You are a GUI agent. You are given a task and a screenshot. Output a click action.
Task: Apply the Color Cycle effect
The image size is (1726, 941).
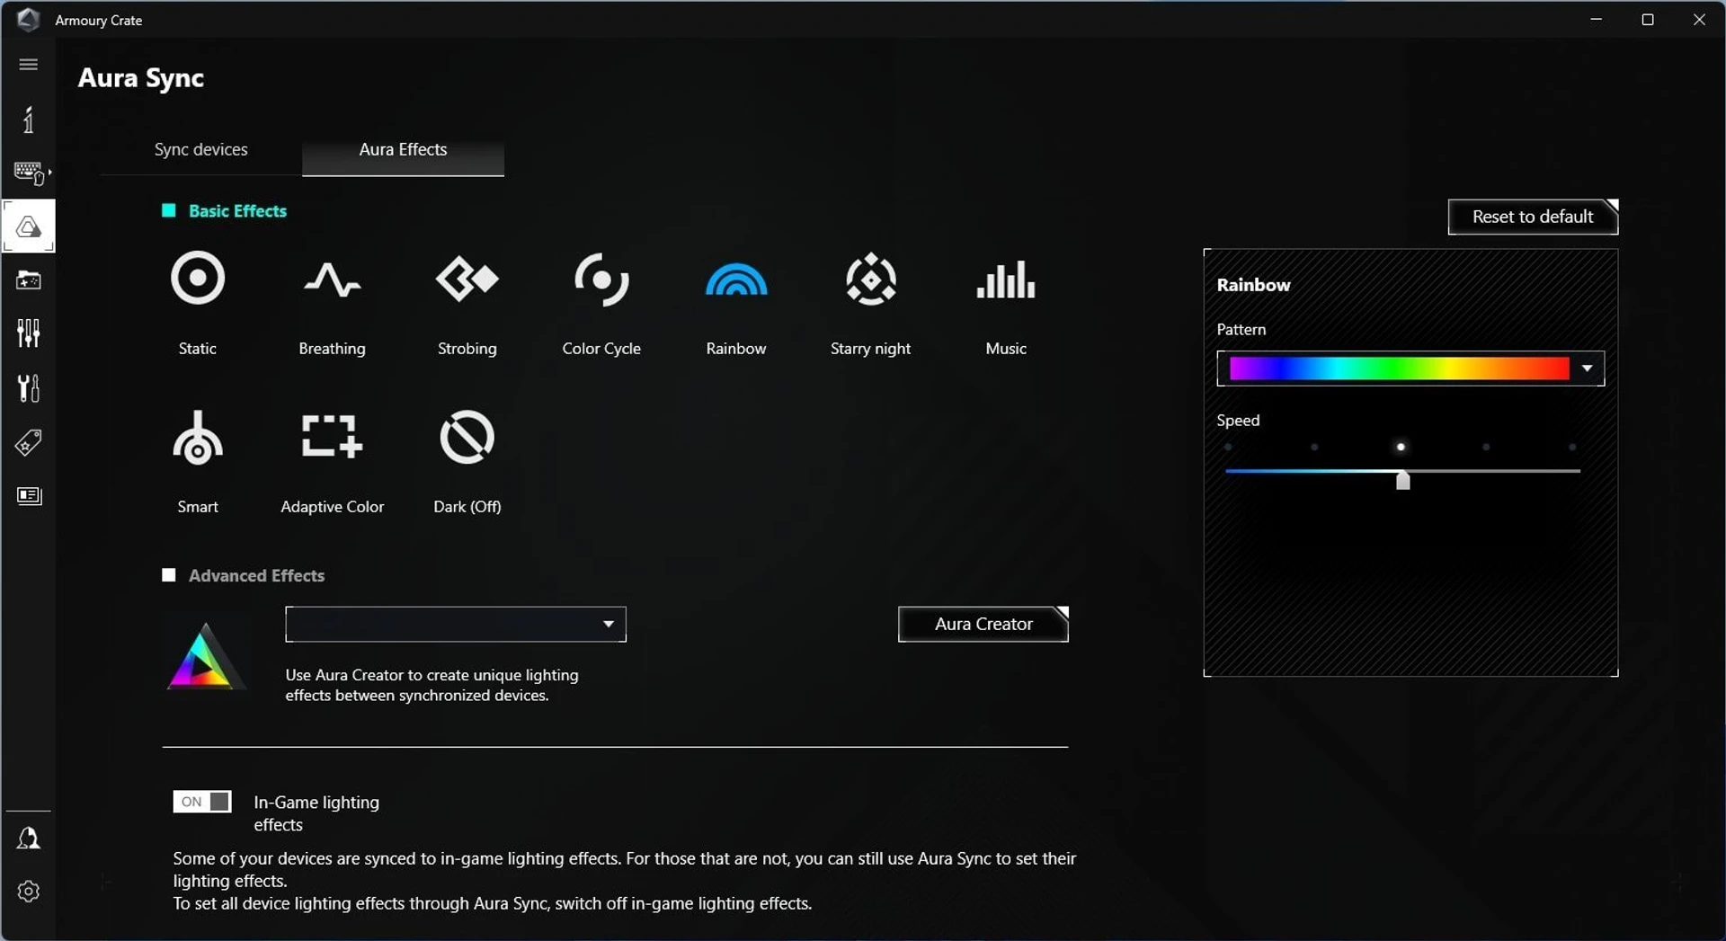coord(601,279)
